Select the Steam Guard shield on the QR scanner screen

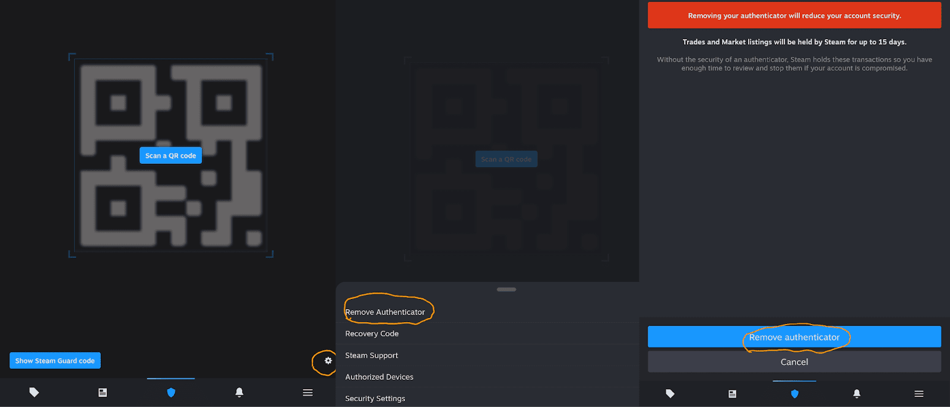(x=171, y=392)
